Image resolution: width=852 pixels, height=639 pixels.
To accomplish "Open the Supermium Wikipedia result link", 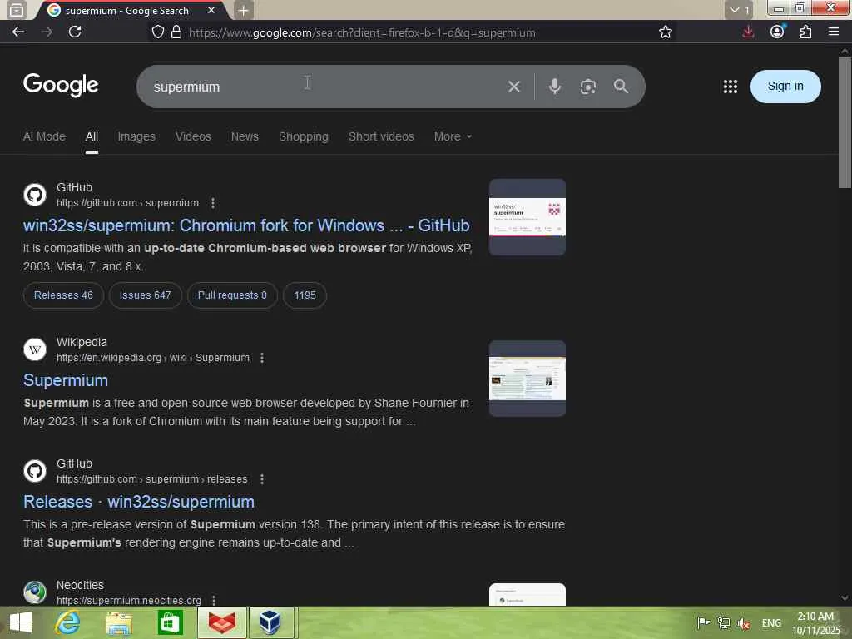I will tap(66, 380).
